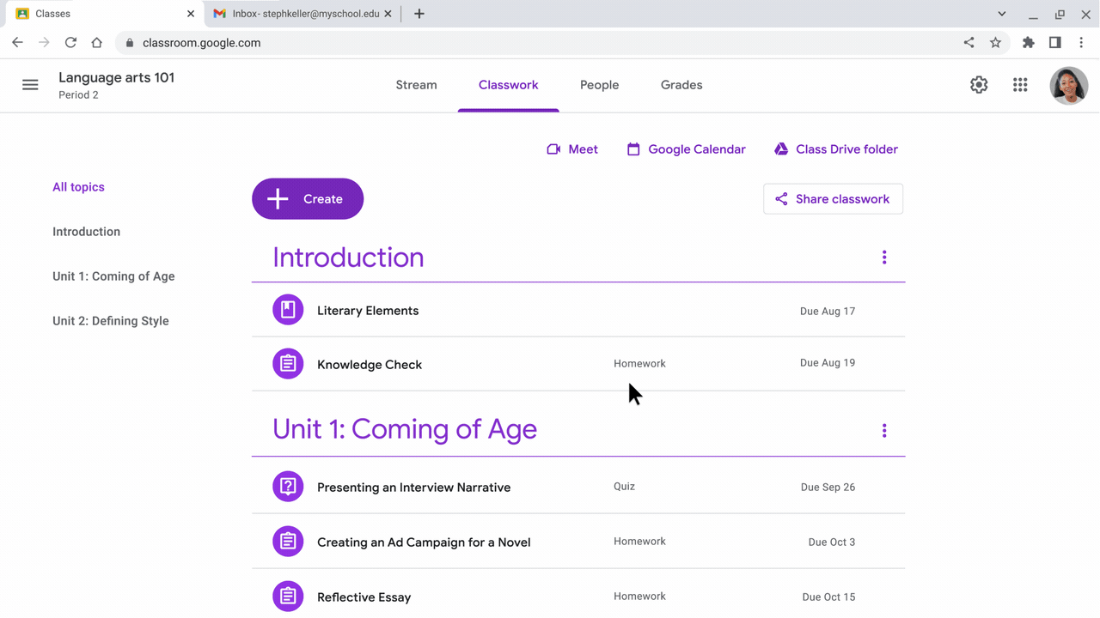The image size is (1100, 618).
Task: Open Presenting an Interview Narrative title
Action: tap(413, 488)
